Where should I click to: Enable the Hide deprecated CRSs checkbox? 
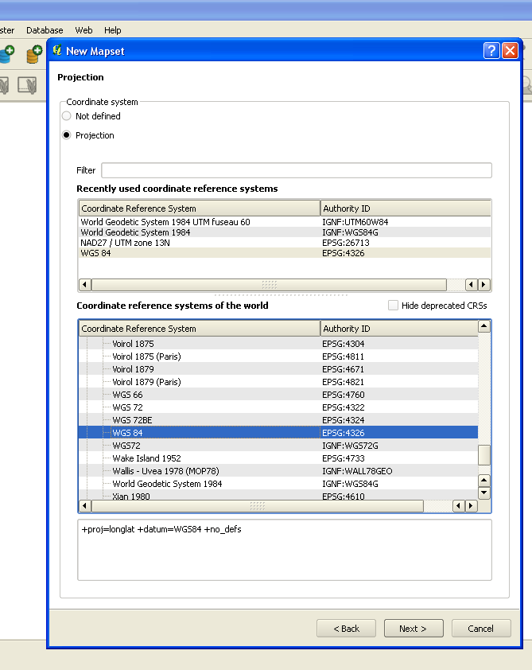tap(393, 305)
